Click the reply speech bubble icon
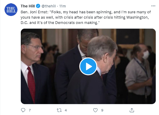Viewport: 159px width, 115px height. click(x=23, y=110)
